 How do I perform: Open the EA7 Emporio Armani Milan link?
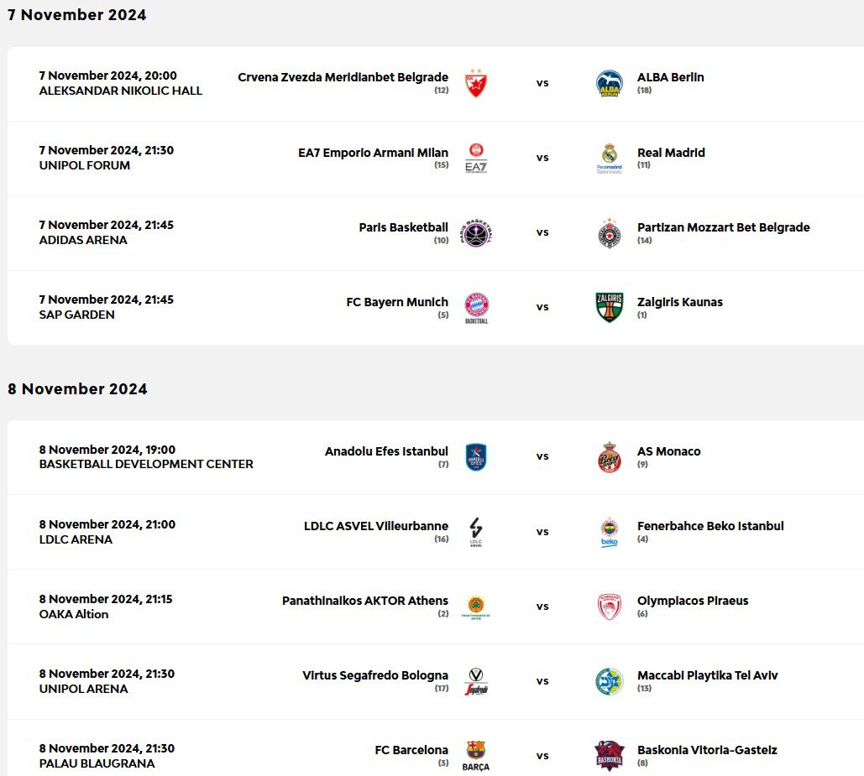click(x=373, y=153)
